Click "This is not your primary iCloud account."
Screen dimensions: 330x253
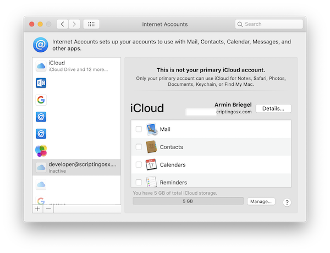tap(211, 70)
